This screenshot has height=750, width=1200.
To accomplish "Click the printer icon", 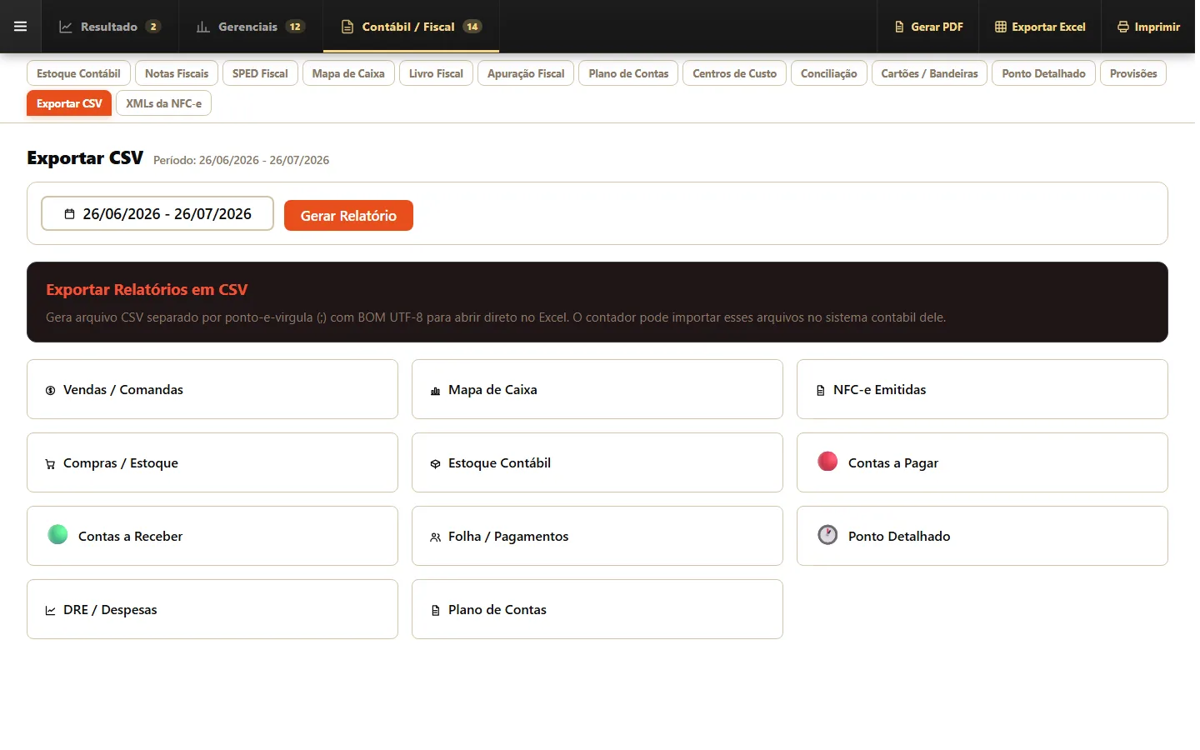I will pyautogui.click(x=1123, y=27).
